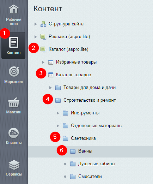Click the Инструменты folder icon
Screen dimensions: 153x184
(66, 113)
